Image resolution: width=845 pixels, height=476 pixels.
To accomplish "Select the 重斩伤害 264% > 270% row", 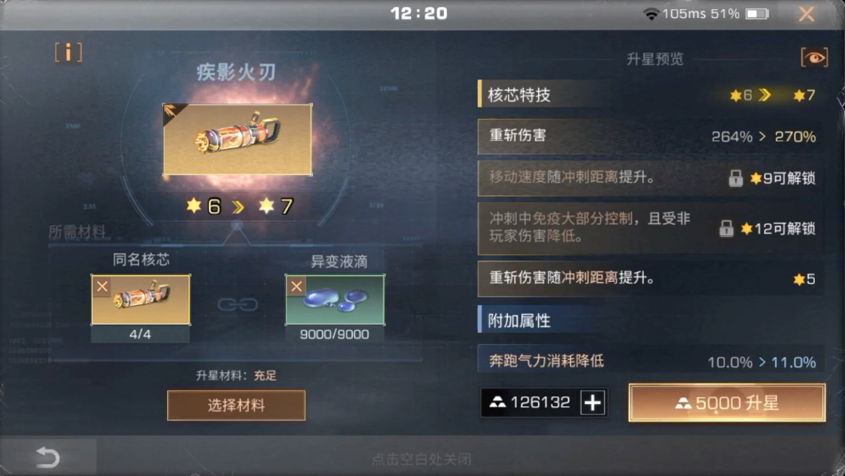I will click(x=650, y=136).
